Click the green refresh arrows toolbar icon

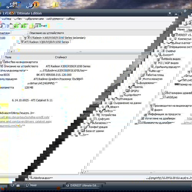(x=16, y=26)
